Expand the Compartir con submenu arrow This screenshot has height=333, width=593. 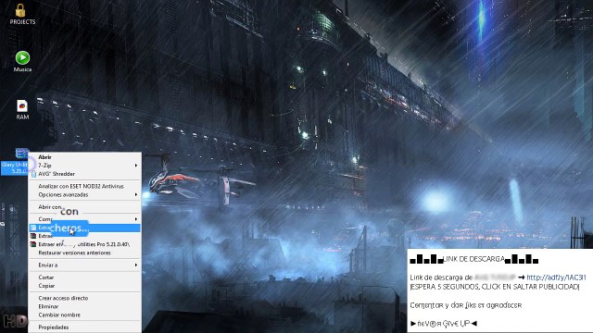pyautogui.click(x=136, y=219)
